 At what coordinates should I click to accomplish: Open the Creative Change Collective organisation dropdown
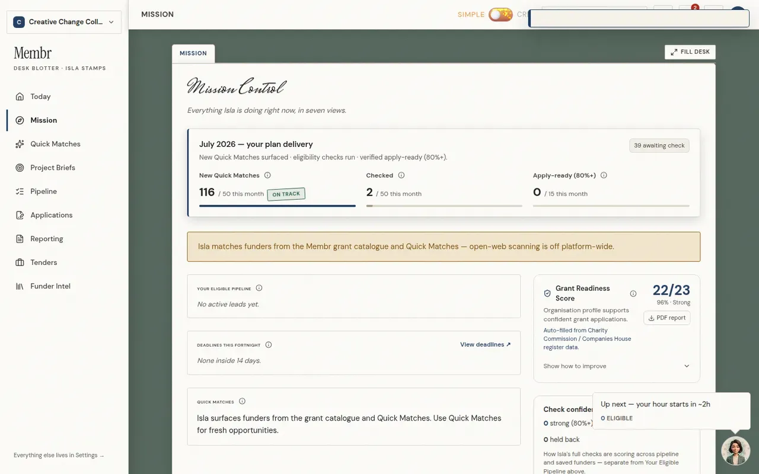tap(64, 22)
